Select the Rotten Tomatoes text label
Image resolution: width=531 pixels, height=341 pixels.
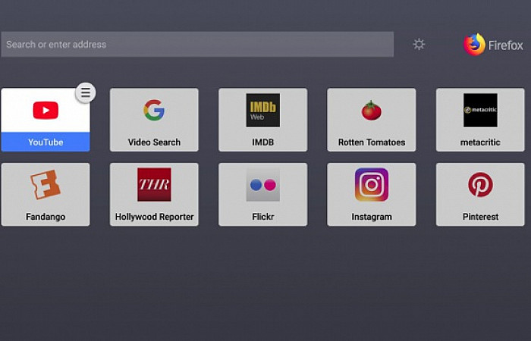[x=371, y=142]
